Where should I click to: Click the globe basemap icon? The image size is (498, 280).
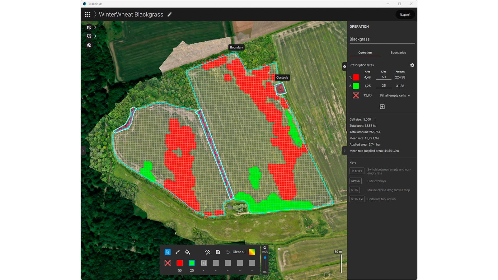point(89,45)
